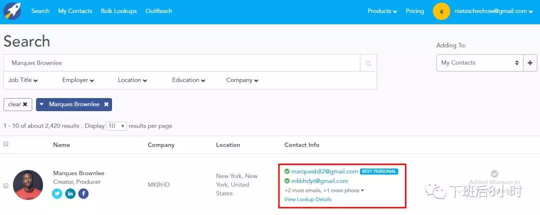Open Marques Brownlee's Twitter profile icon

click(x=57, y=193)
